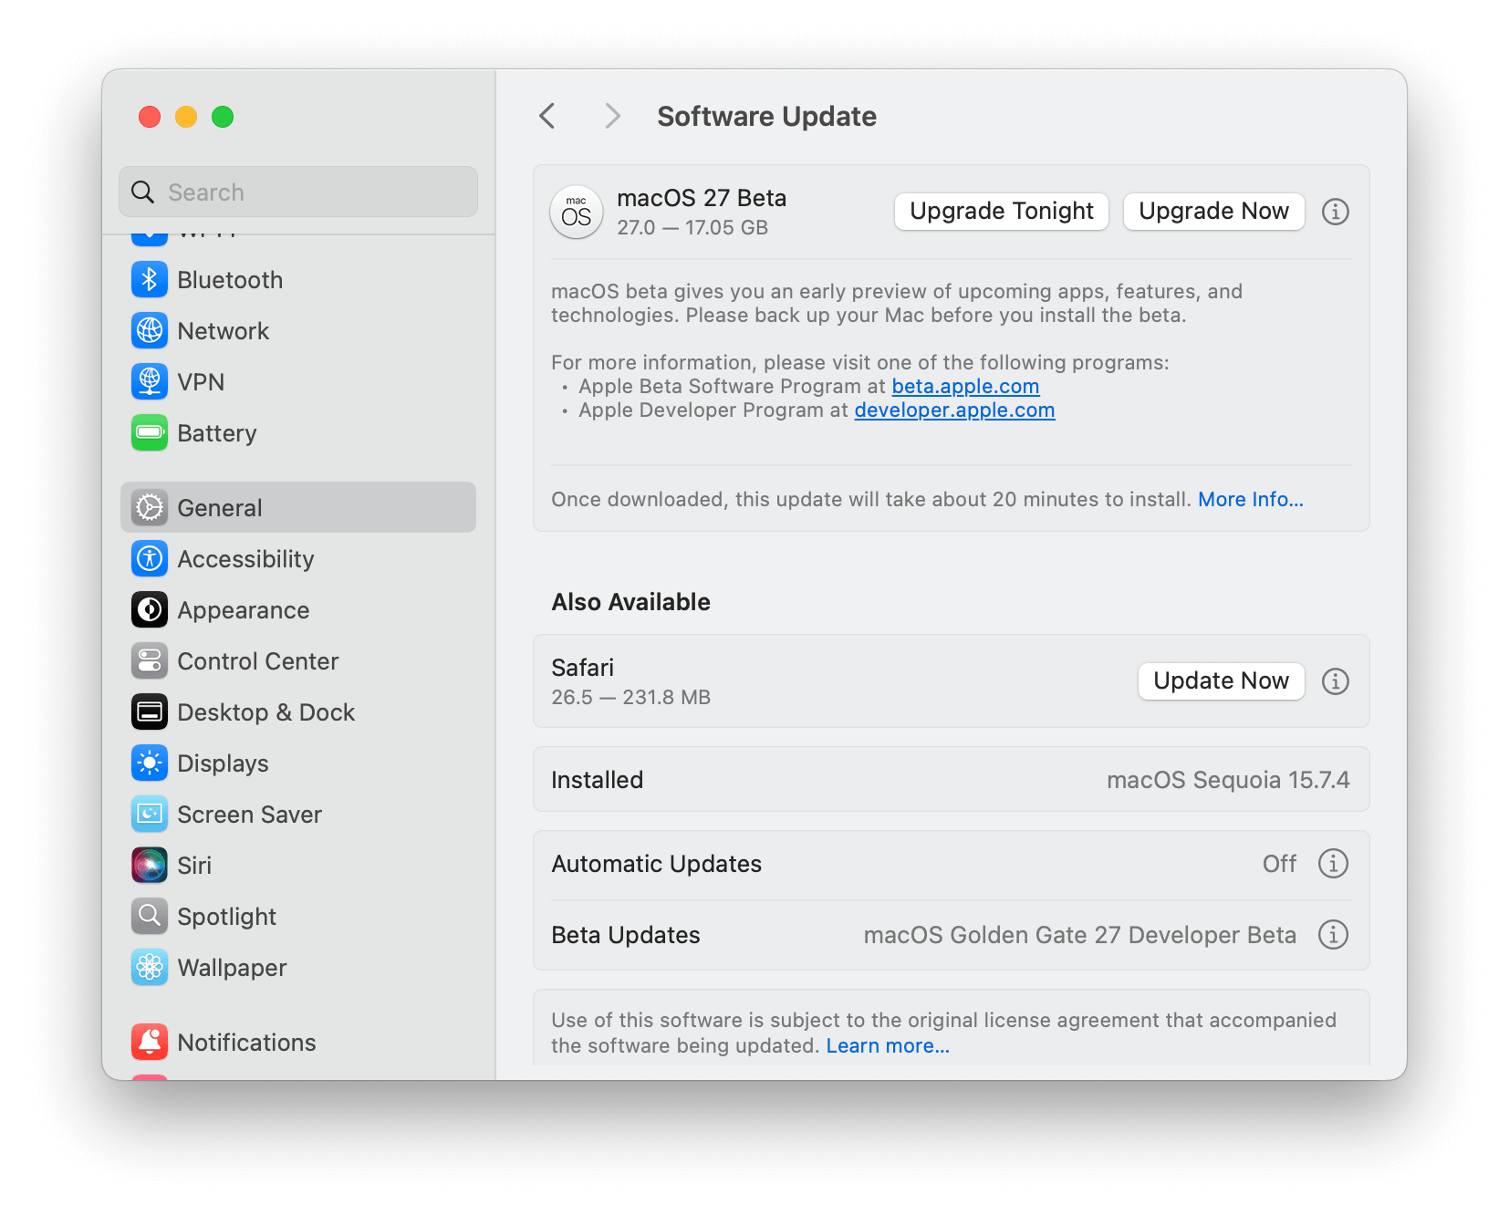Switch to Appearance settings
The width and height of the screenshot is (1509, 1215).
[244, 610]
